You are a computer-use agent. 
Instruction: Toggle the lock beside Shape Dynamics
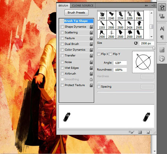coord(91,27)
